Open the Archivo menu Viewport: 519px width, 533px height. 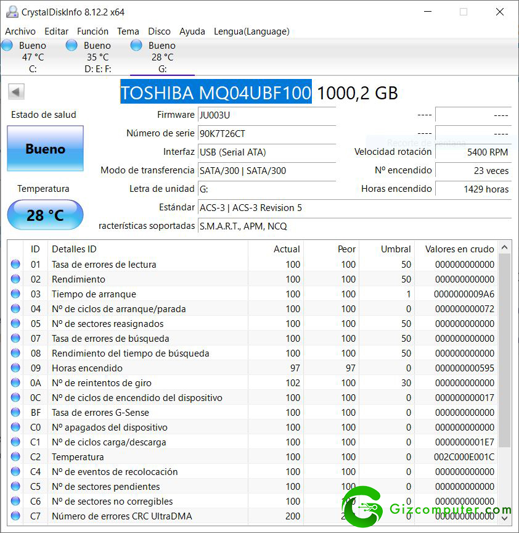pyautogui.click(x=20, y=31)
